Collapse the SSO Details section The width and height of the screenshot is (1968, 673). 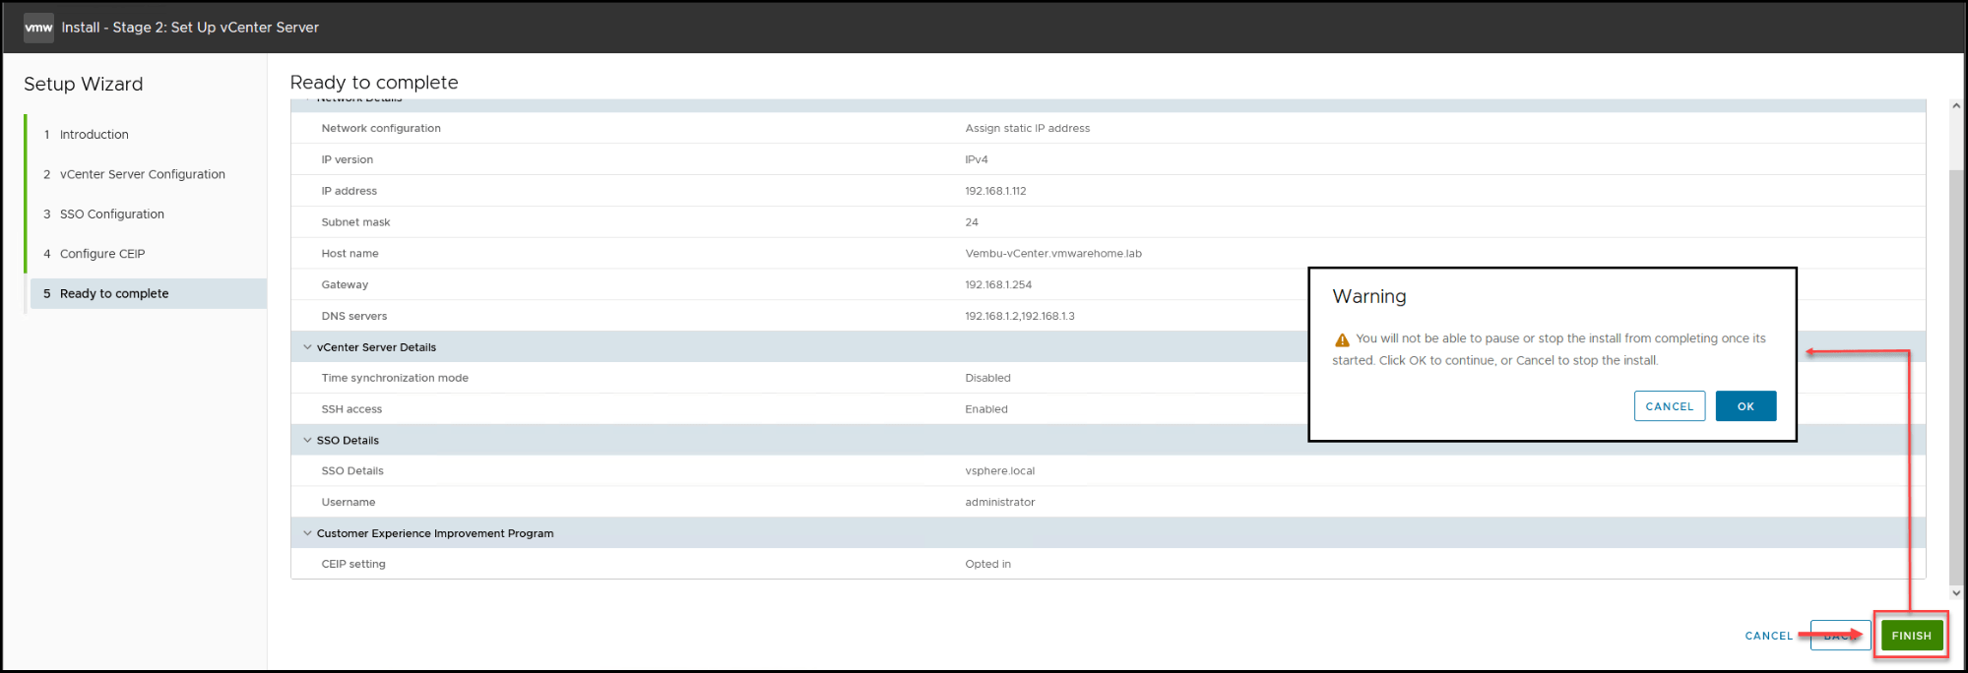(x=307, y=440)
